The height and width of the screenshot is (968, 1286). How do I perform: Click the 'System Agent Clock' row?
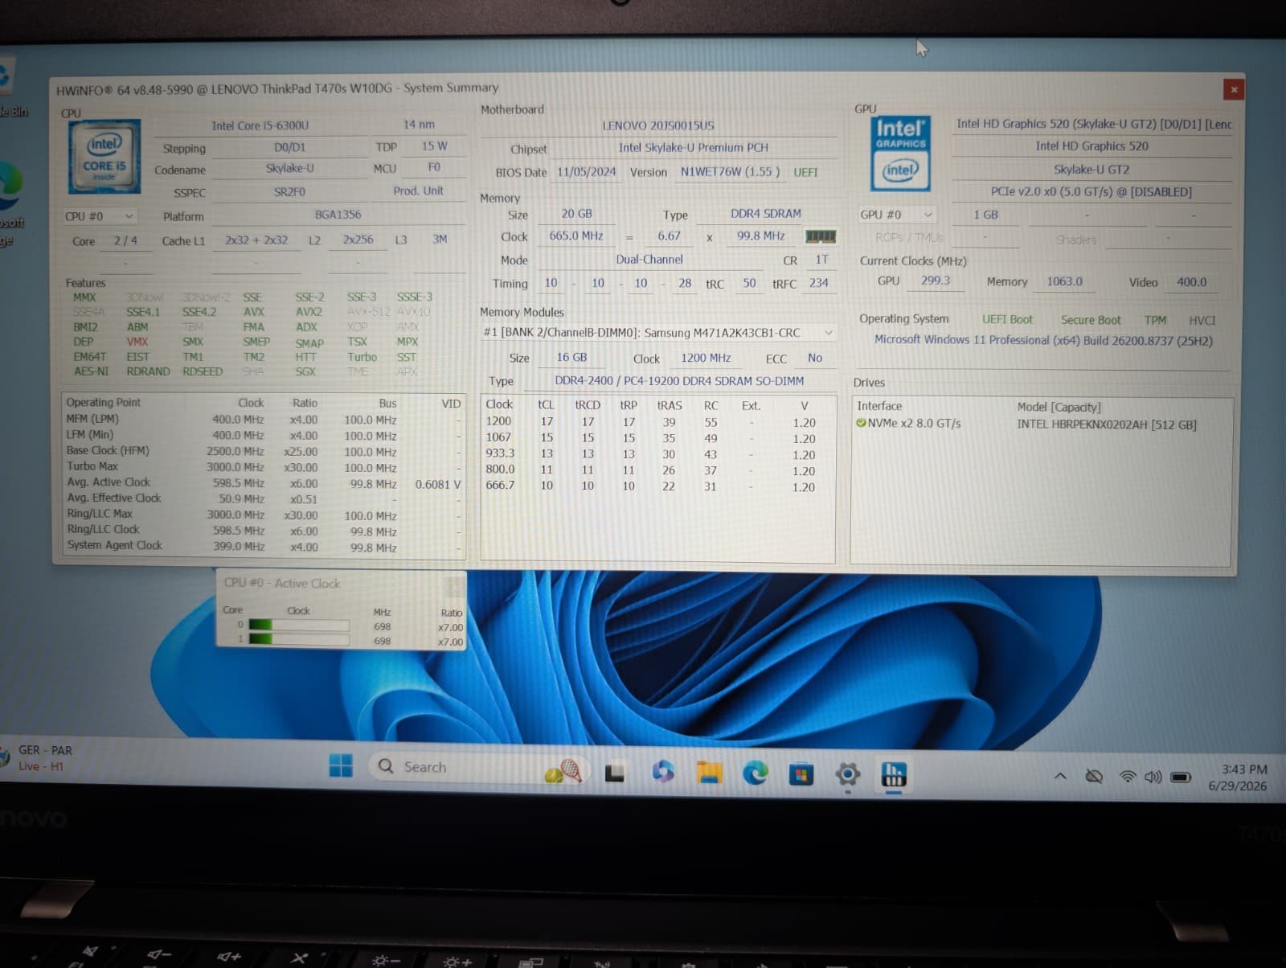(263, 546)
